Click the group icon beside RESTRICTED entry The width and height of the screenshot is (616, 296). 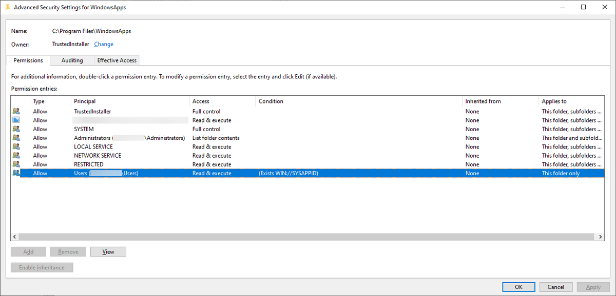[16, 164]
